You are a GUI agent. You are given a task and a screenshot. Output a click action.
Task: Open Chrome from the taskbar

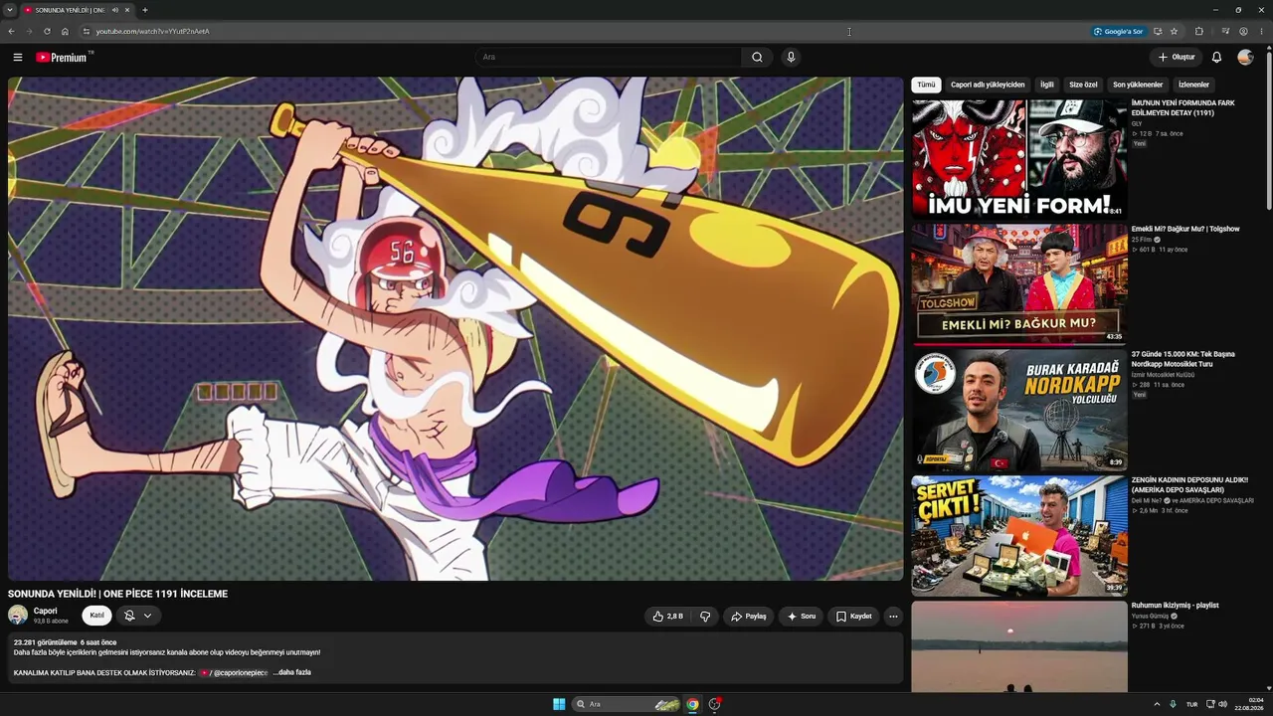click(x=692, y=704)
